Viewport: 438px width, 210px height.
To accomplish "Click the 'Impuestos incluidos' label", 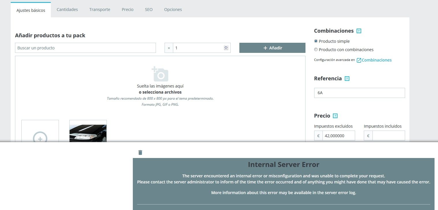I will coord(383,126).
